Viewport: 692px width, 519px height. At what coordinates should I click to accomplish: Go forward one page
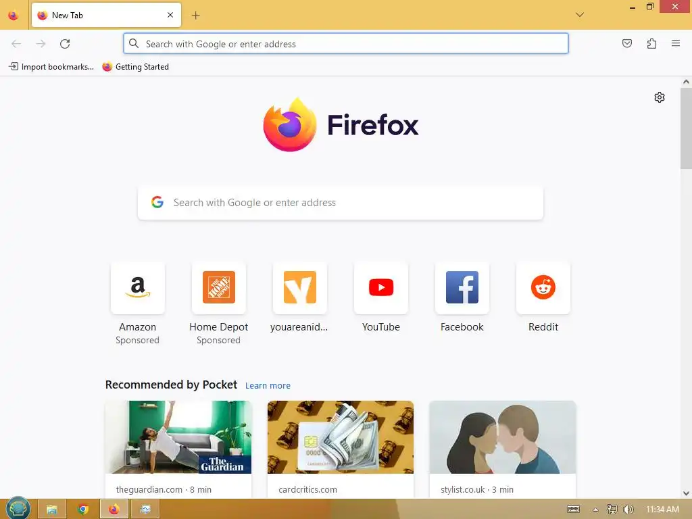click(x=41, y=44)
